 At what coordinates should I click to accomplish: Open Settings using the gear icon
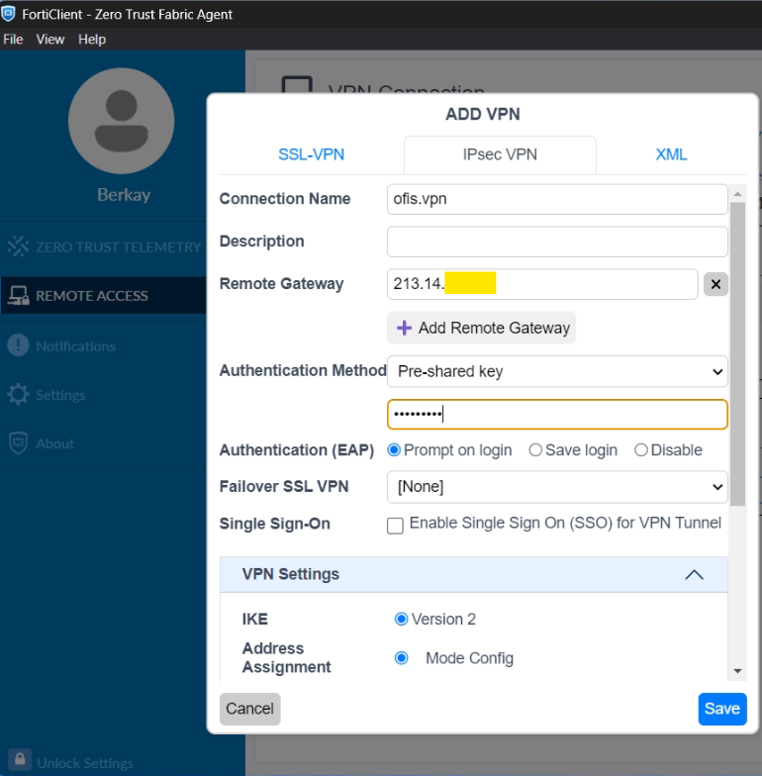[x=18, y=394]
